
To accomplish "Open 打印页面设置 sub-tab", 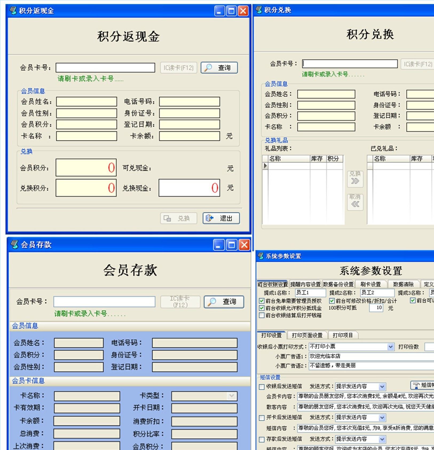I will click(x=307, y=335).
